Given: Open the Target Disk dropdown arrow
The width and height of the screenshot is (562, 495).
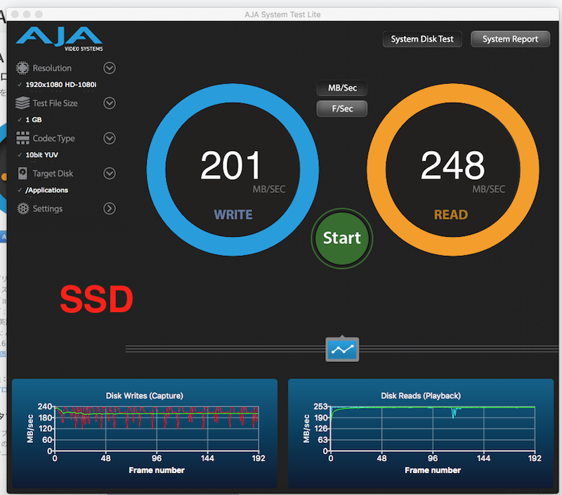Looking at the screenshot, I should click(x=110, y=174).
